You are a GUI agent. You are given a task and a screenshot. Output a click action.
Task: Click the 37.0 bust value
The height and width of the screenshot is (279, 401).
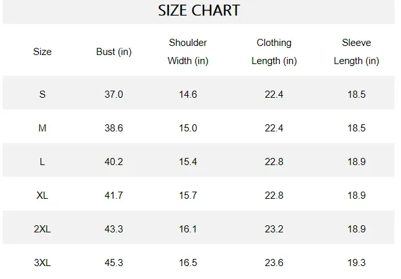coord(113,95)
